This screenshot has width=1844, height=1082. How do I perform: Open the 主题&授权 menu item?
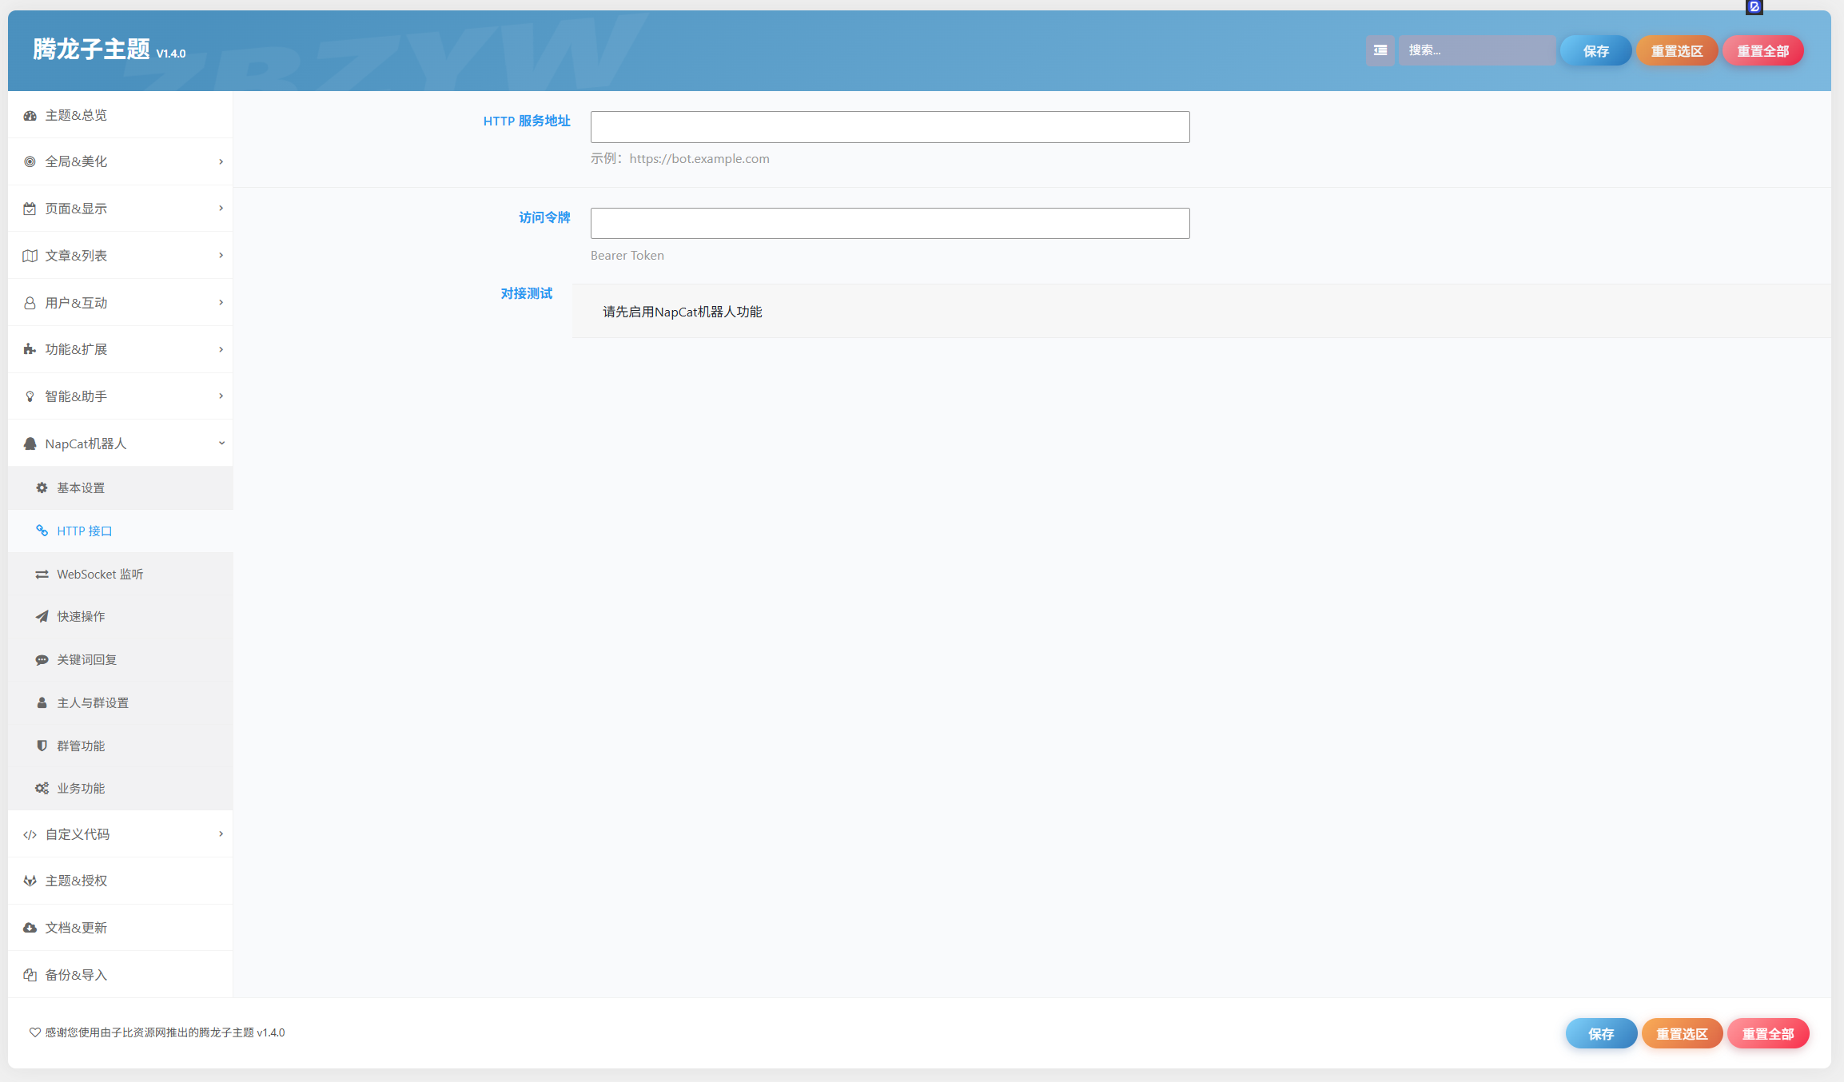(x=120, y=881)
